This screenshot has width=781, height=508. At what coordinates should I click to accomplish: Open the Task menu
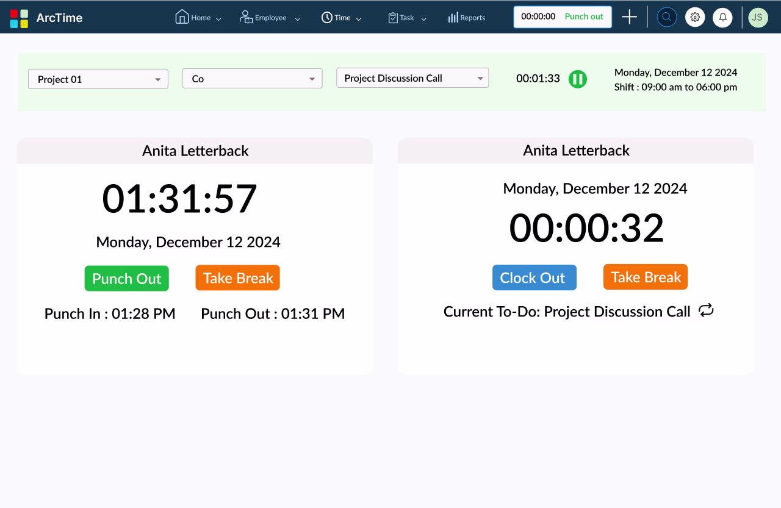point(407,18)
